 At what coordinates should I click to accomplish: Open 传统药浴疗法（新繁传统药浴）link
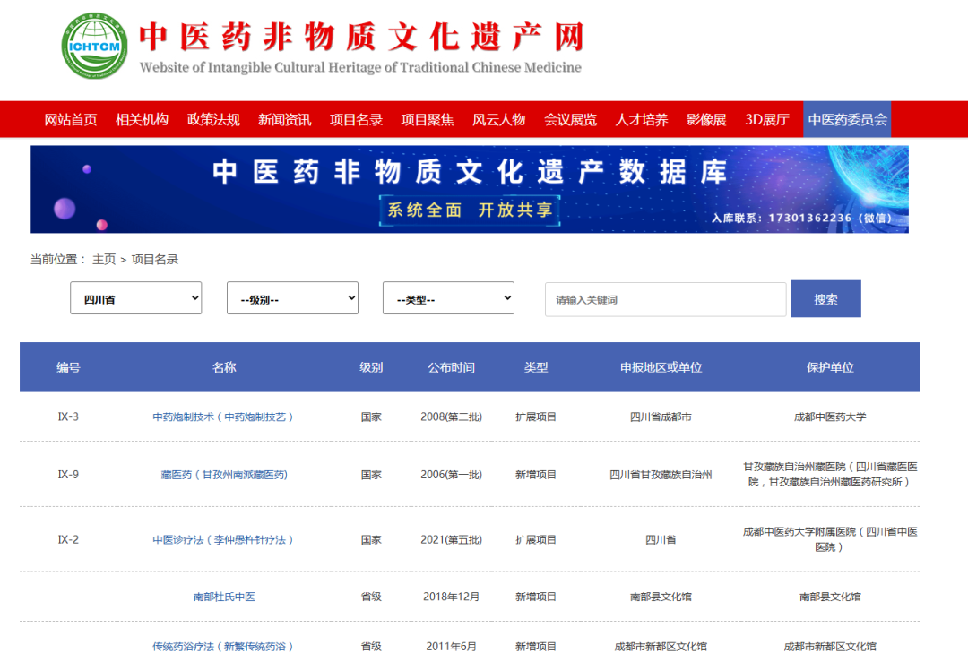click(223, 647)
